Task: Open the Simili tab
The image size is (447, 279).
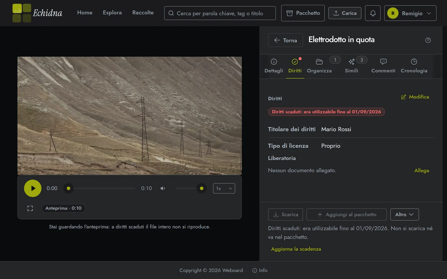Action: click(x=351, y=66)
